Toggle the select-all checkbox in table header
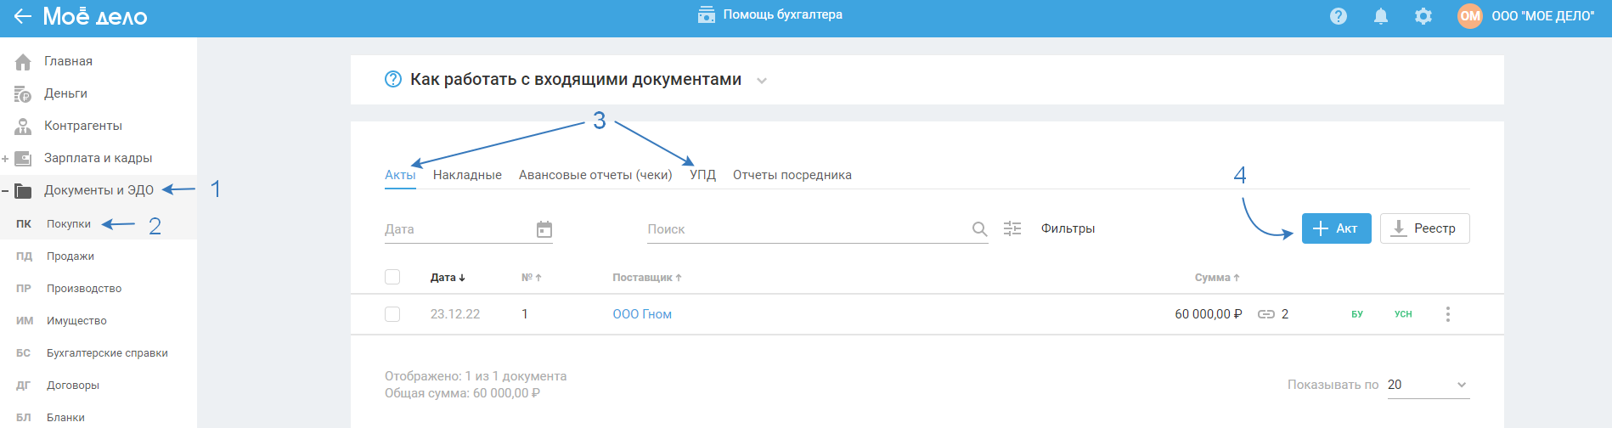Image resolution: width=1612 pixels, height=428 pixels. coord(392,277)
